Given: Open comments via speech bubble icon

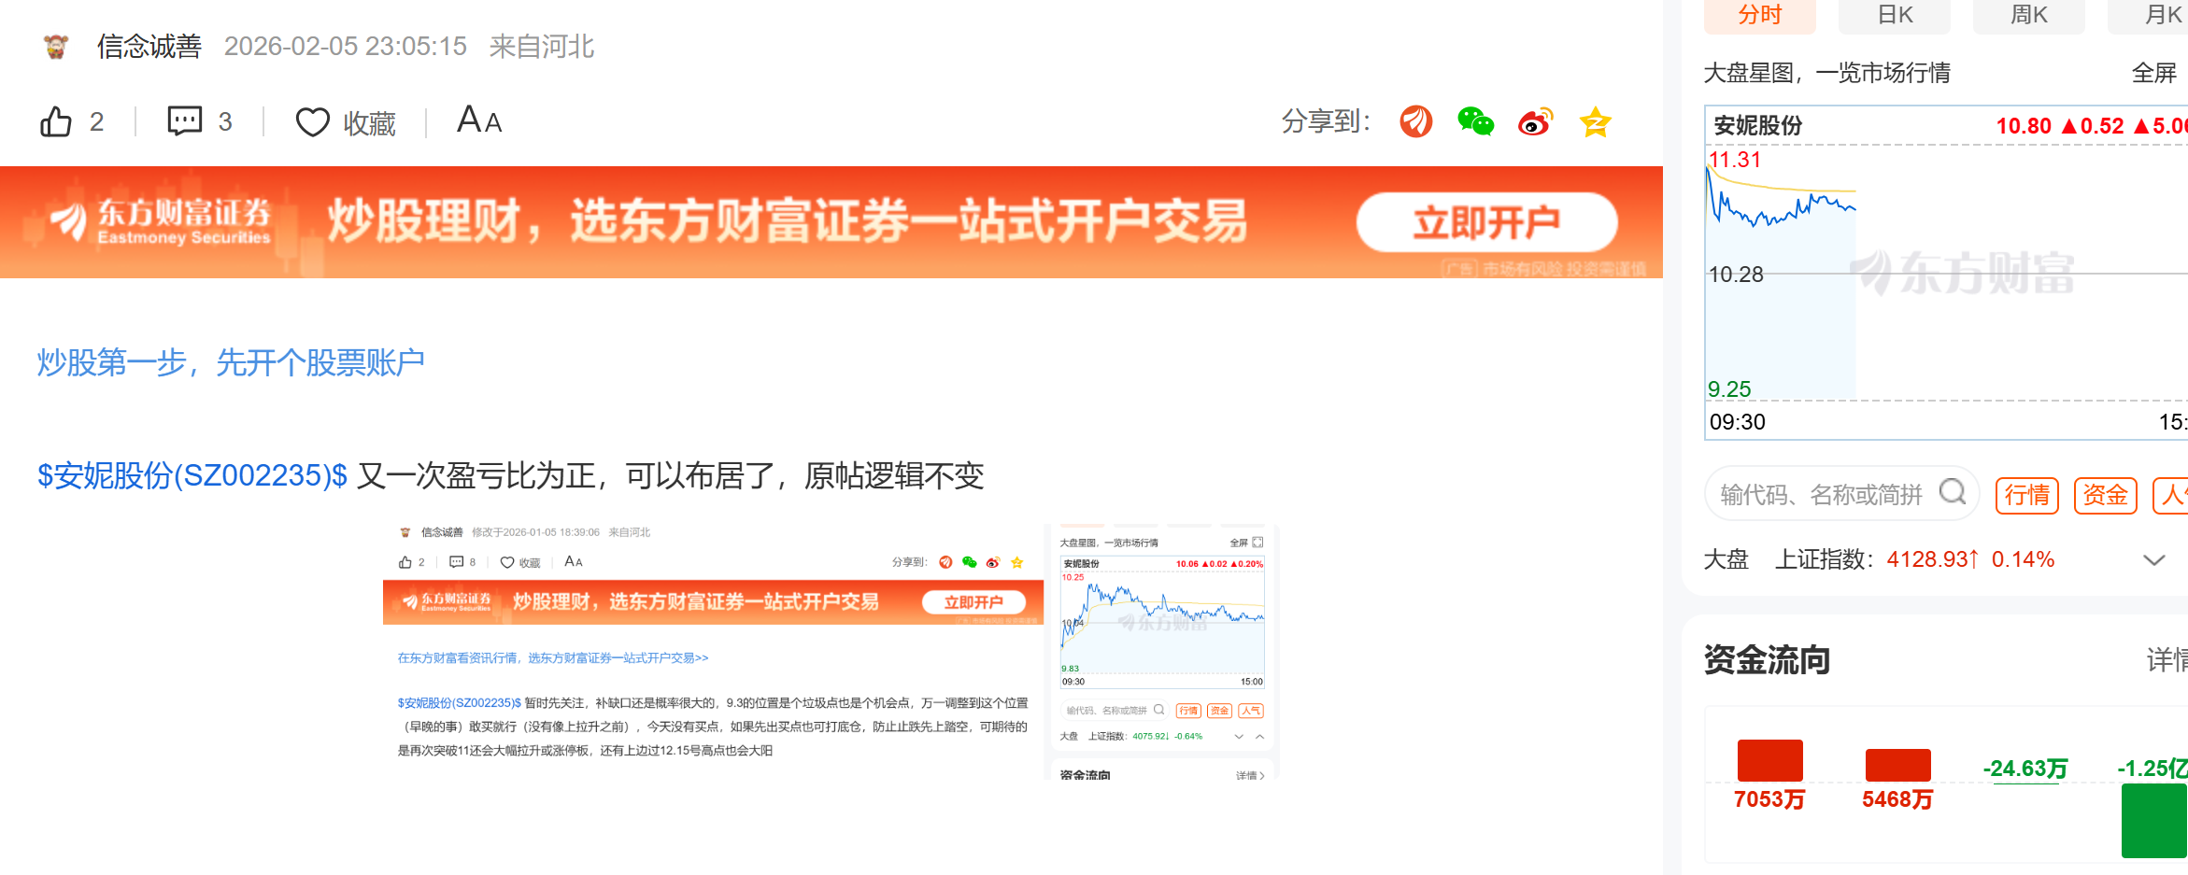Looking at the screenshot, I should [184, 121].
